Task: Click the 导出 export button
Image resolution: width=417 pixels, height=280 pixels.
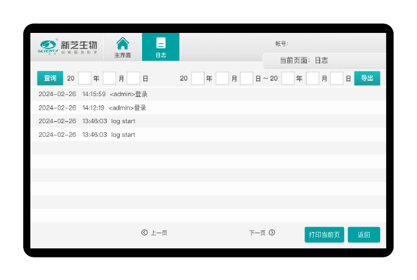Action: click(367, 78)
